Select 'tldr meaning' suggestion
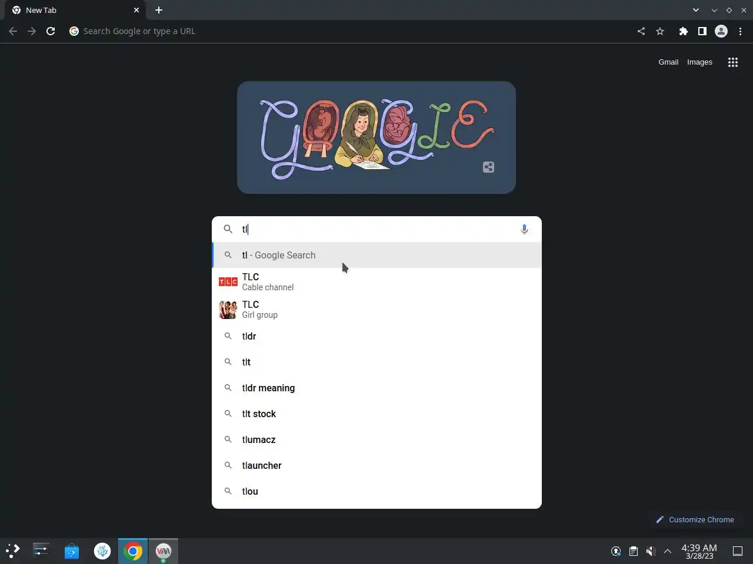 pos(376,388)
